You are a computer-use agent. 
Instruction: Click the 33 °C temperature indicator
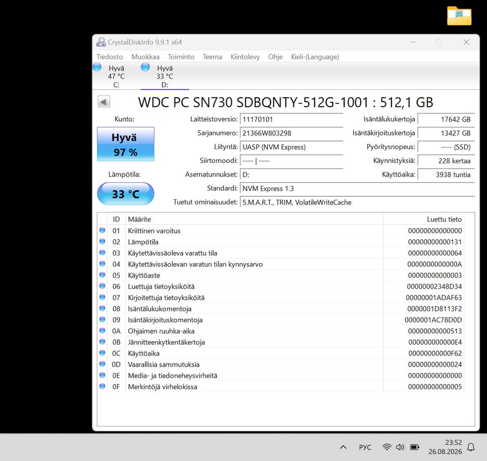[125, 194]
